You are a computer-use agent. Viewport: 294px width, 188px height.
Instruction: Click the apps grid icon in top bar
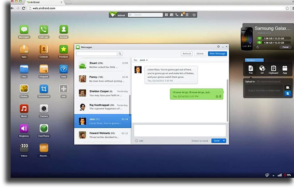(166, 14)
